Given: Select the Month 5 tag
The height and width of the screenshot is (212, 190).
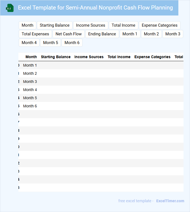Looking at the screenshot, I should [51, 43].
